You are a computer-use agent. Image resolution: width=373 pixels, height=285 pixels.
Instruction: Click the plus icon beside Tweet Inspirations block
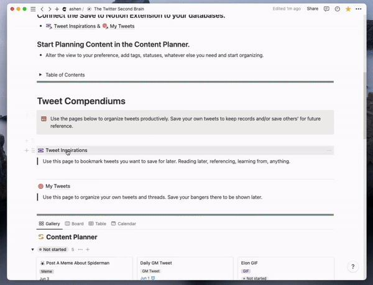(x=26, y=151)
